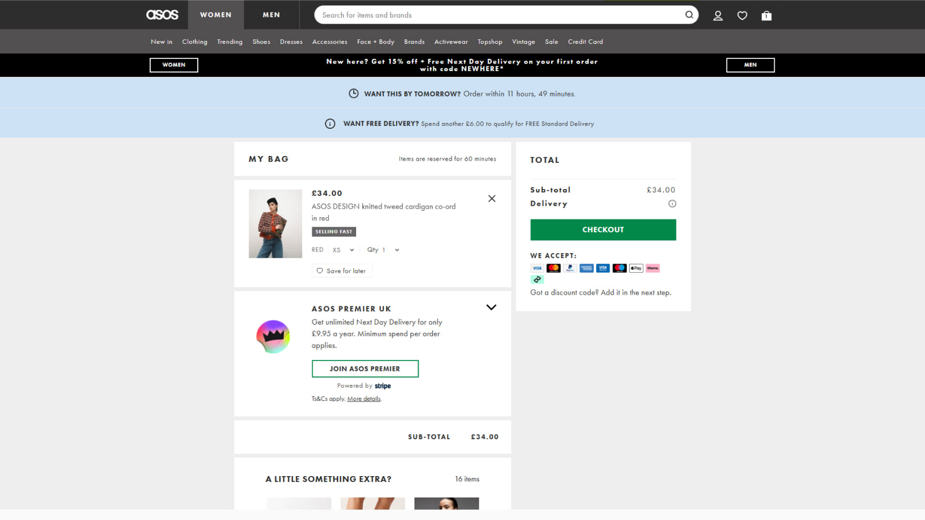Open the search with the magnifying glass icon
The width and height of the screenshot is (925, 520).
pos(689,15)
